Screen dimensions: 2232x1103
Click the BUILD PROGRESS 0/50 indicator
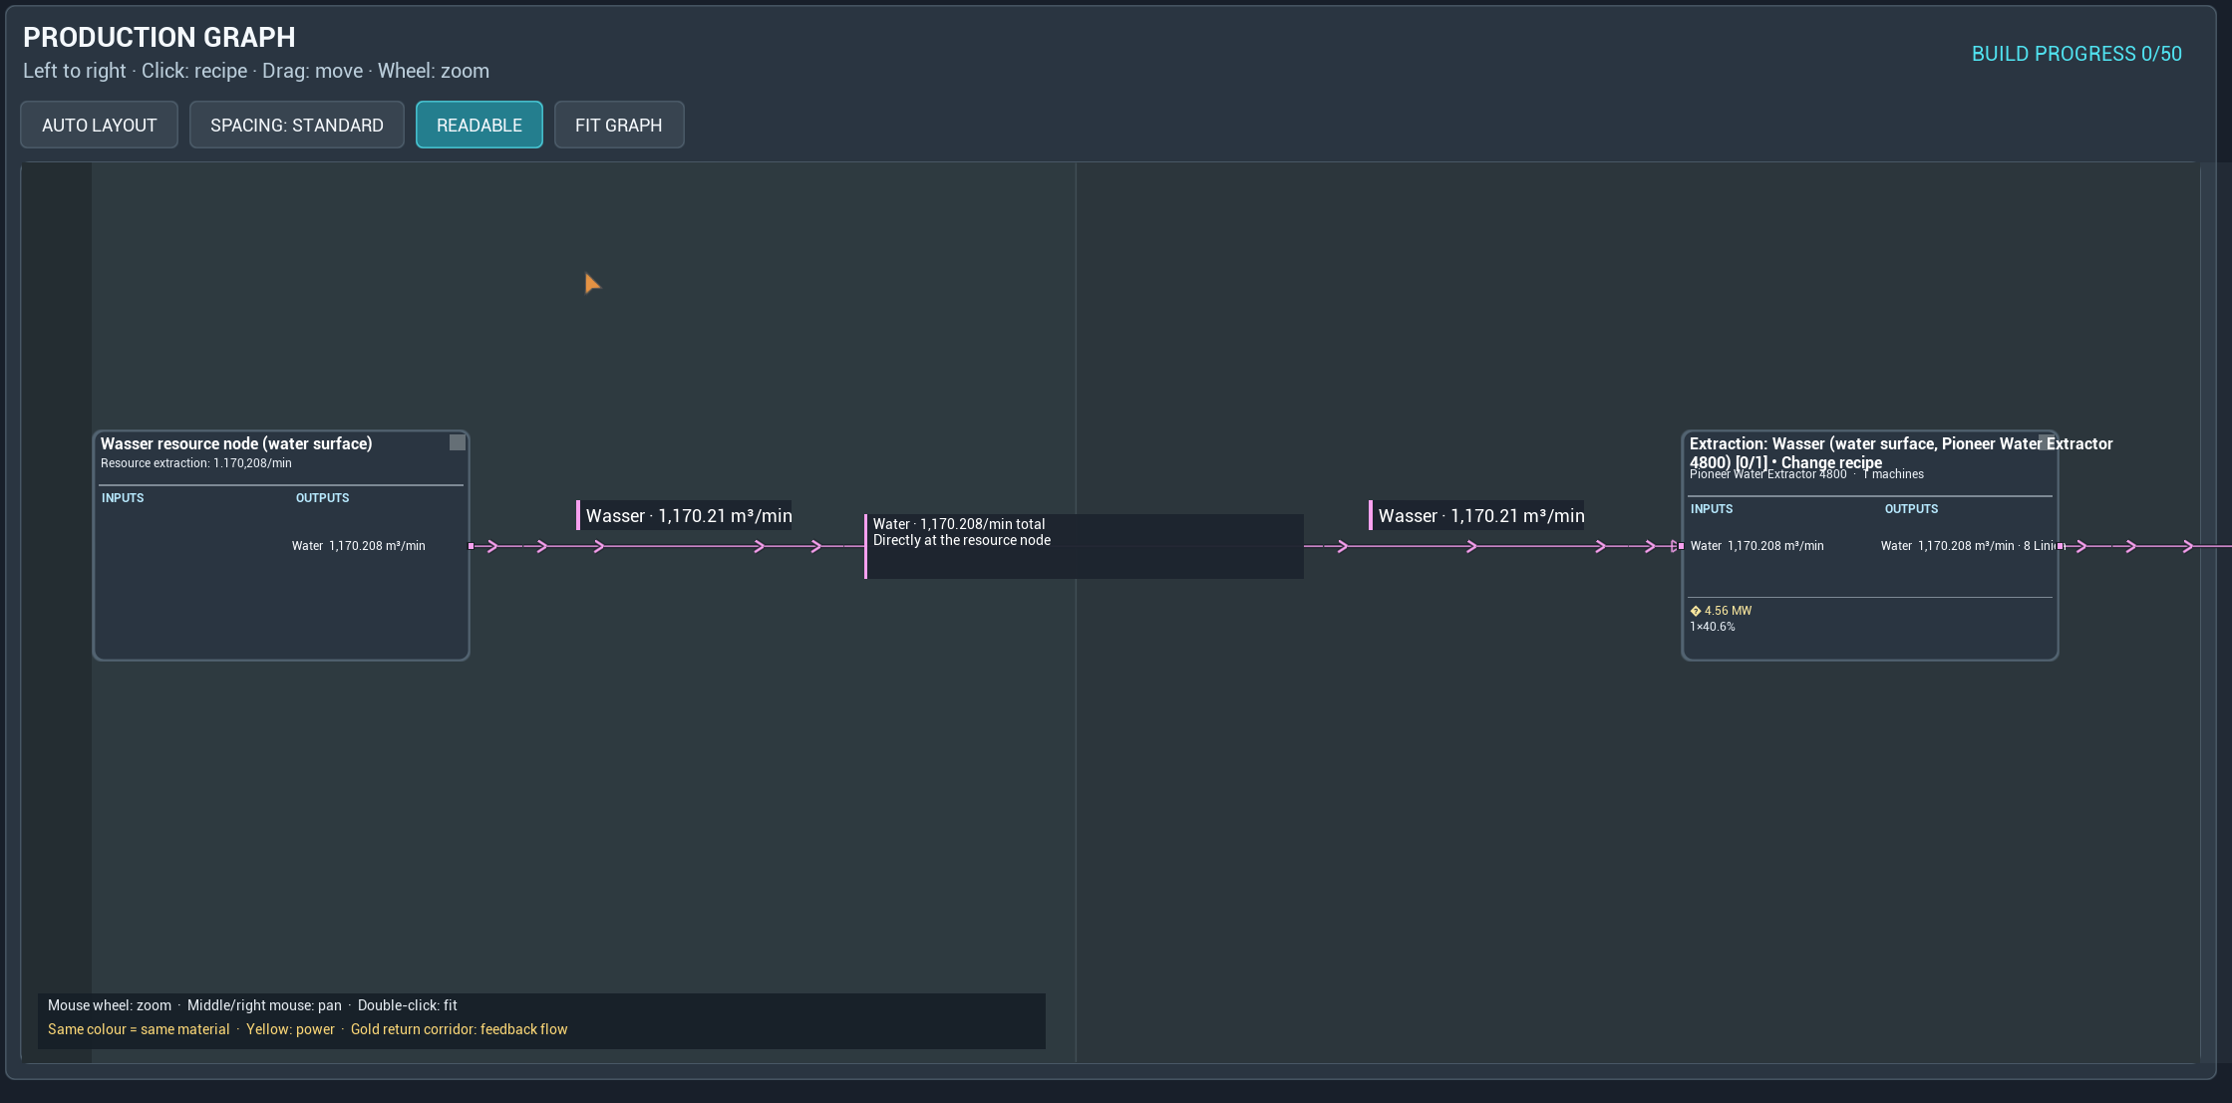(x=2076, y=54)
